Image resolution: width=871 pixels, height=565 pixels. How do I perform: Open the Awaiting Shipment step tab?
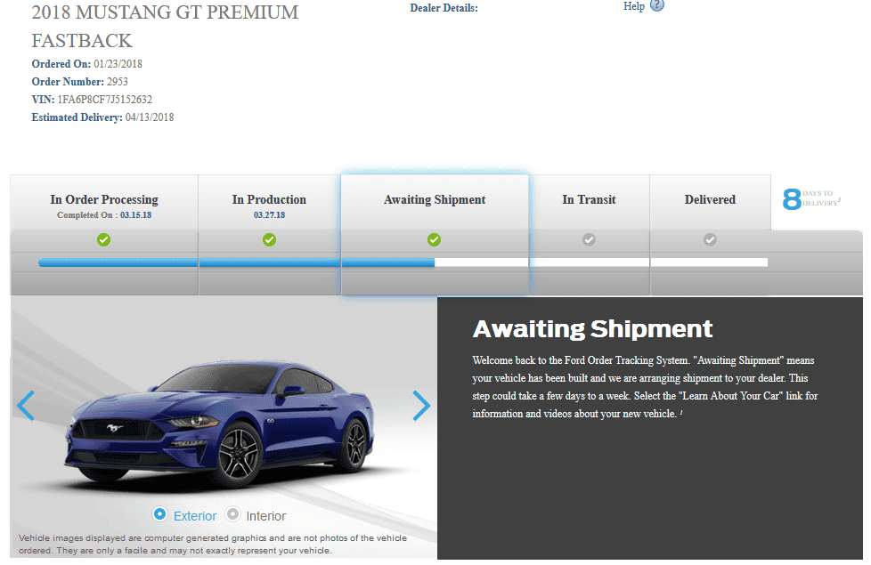click(435, 203)
